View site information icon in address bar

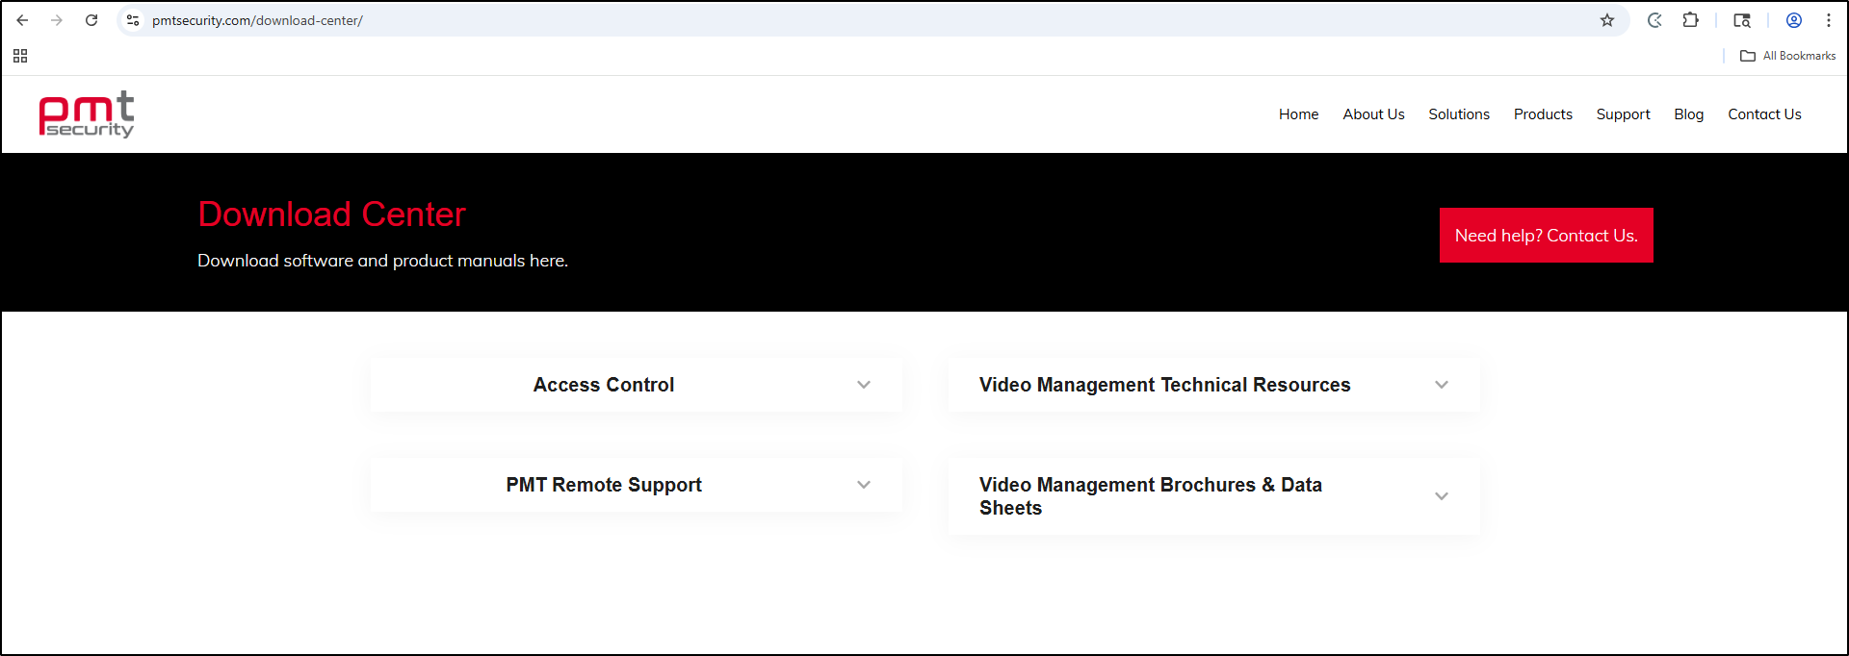(133, 20)
